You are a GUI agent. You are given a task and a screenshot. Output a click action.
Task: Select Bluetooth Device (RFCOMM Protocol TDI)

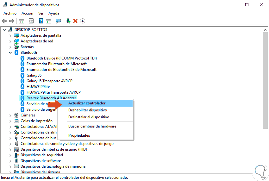[x=62, y=58]
